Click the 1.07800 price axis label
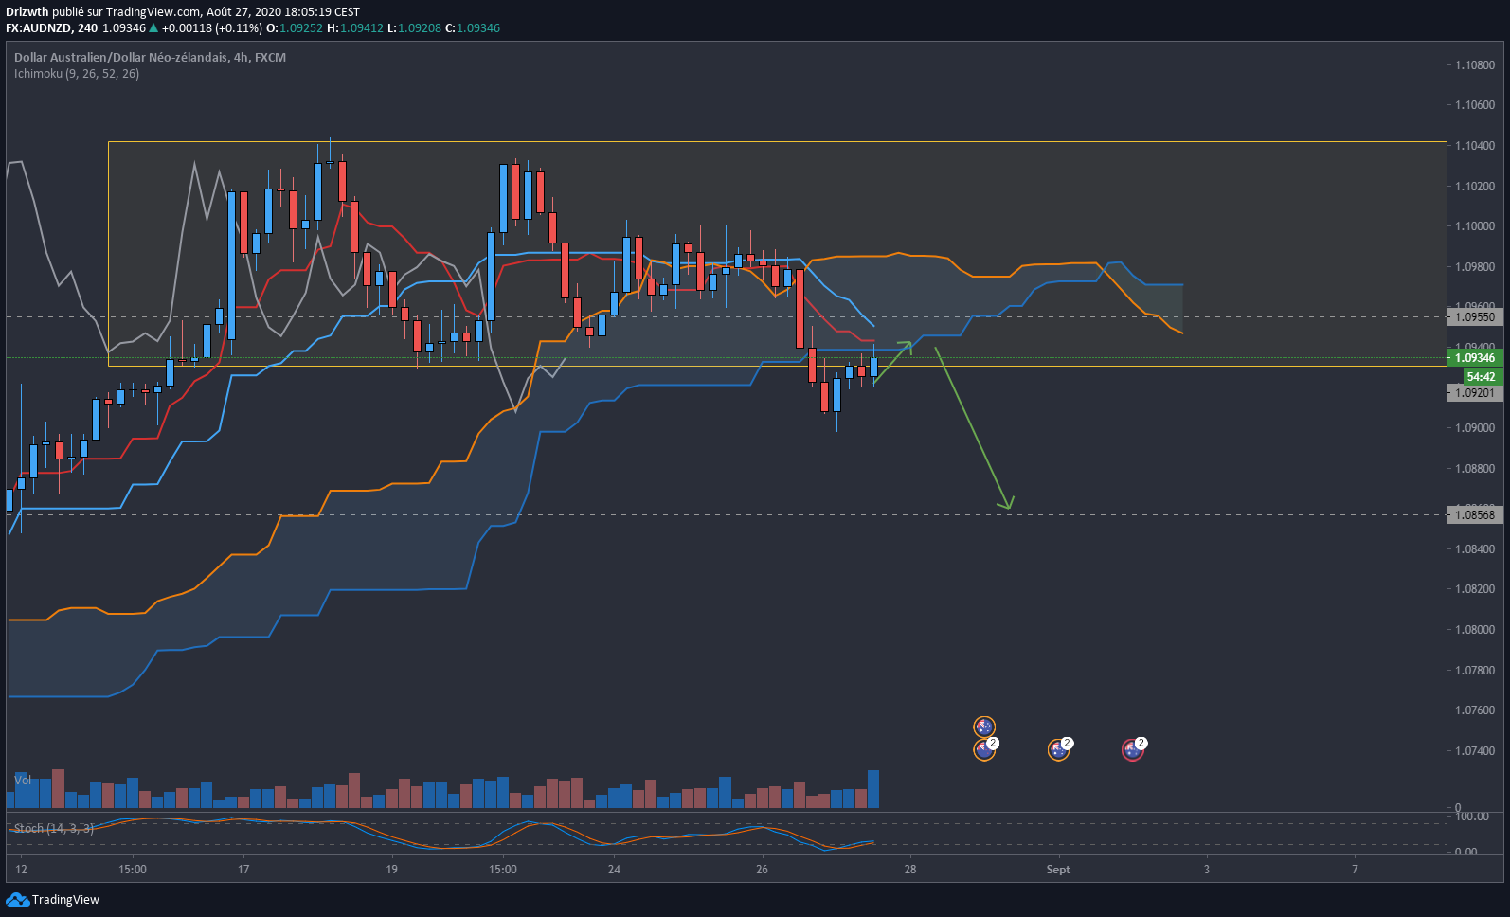The width and height of the screenshot is (1510, 917). pos(1475,671)
